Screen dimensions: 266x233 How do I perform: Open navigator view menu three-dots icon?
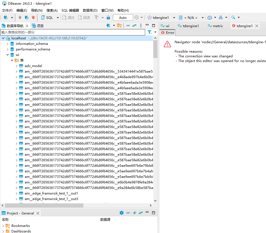[x=141, y=25]
